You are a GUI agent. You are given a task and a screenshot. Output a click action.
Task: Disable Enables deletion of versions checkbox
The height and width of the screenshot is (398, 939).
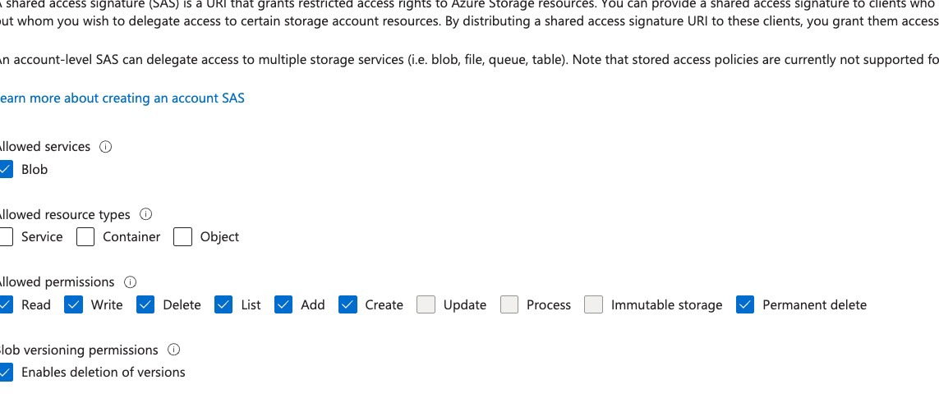(x=4, y=373)
